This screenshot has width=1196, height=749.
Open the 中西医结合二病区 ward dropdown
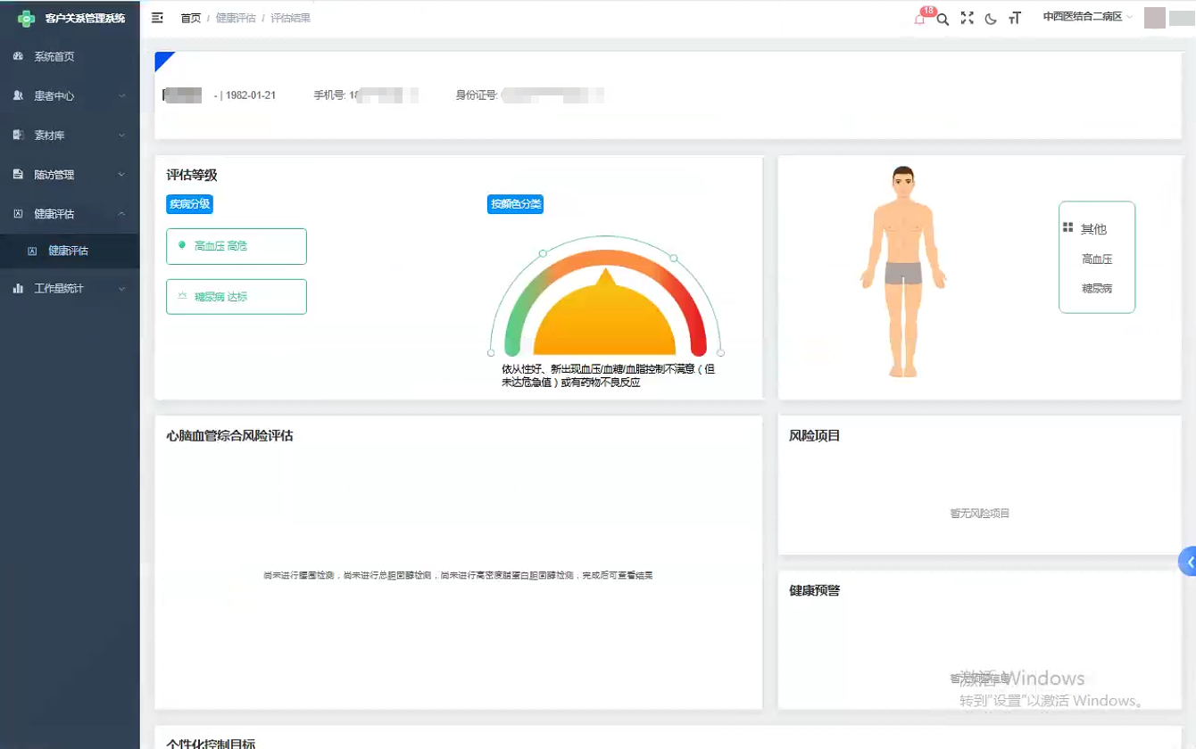1086,17
